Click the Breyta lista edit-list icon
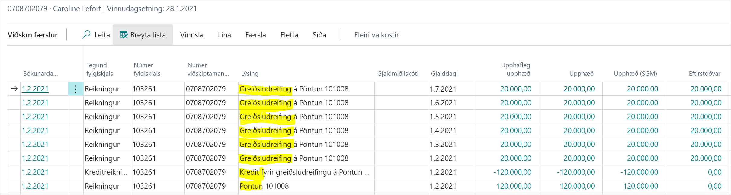This screenshot has width=731, height=195. (124, 35)
